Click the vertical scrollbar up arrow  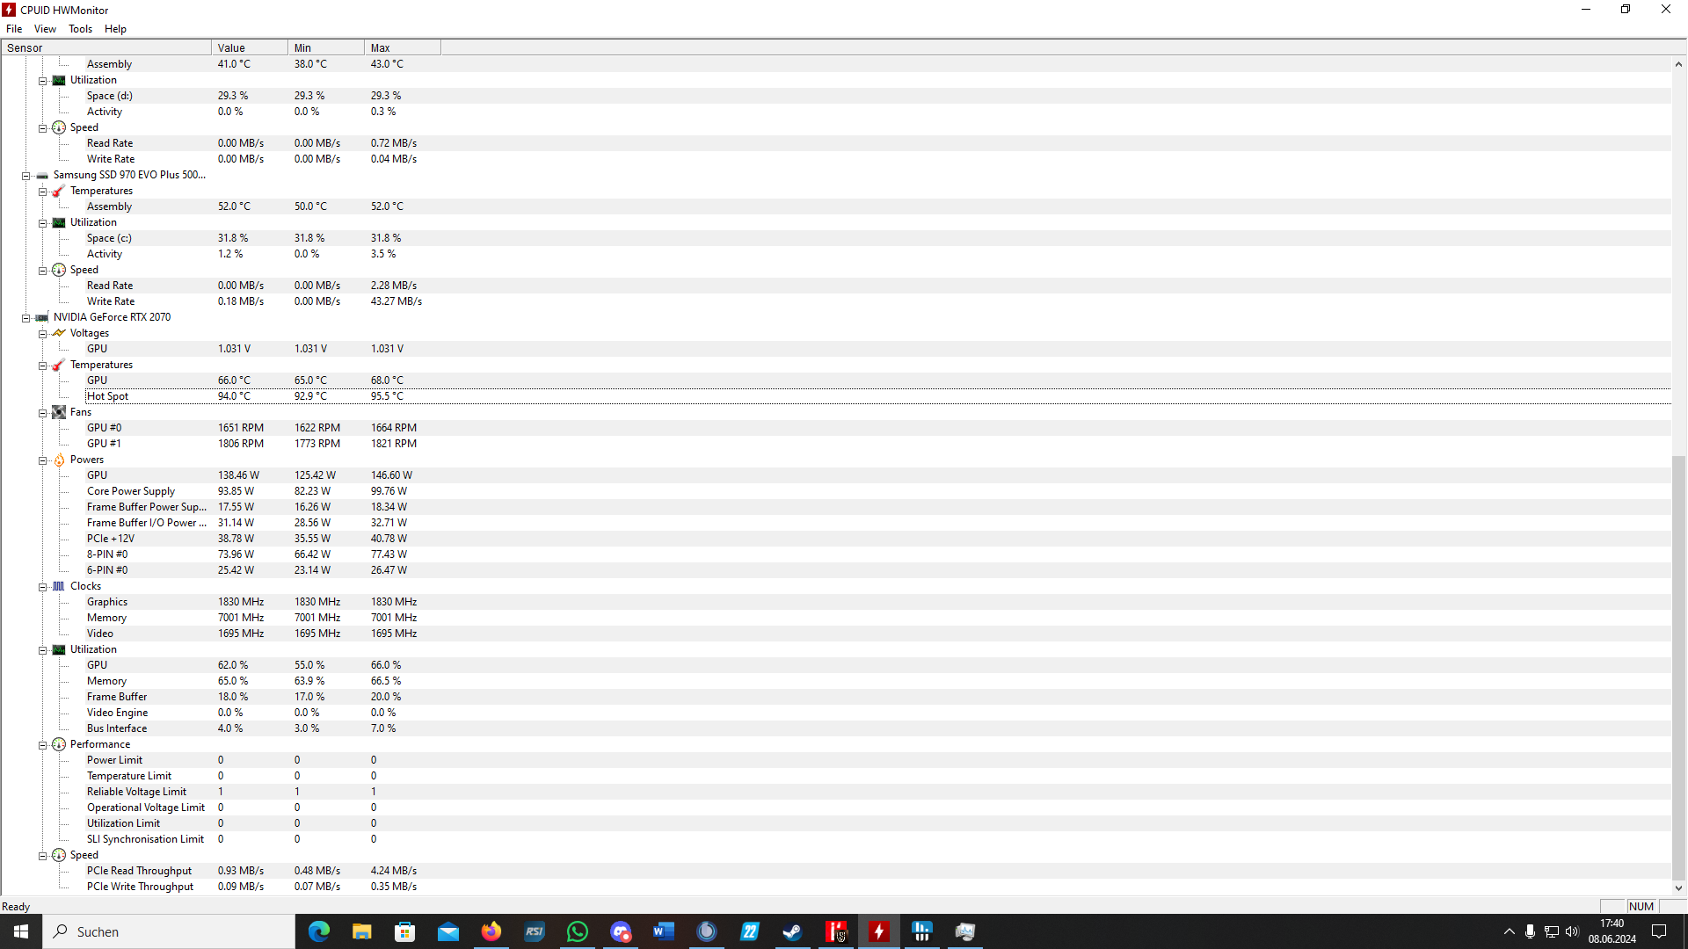click(x=1678, y=64)
